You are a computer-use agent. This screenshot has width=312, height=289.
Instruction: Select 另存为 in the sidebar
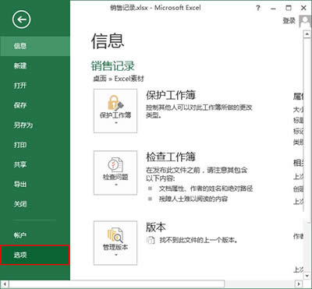click(x=35, y=125)
